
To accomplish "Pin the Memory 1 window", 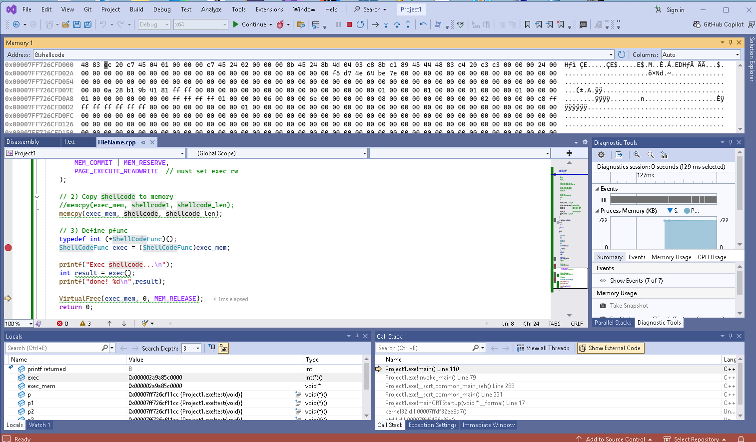I will (731, 42).
